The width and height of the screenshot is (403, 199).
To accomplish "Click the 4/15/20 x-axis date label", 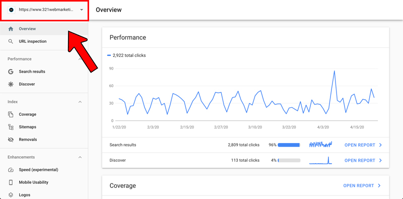I will click(357, 127).
